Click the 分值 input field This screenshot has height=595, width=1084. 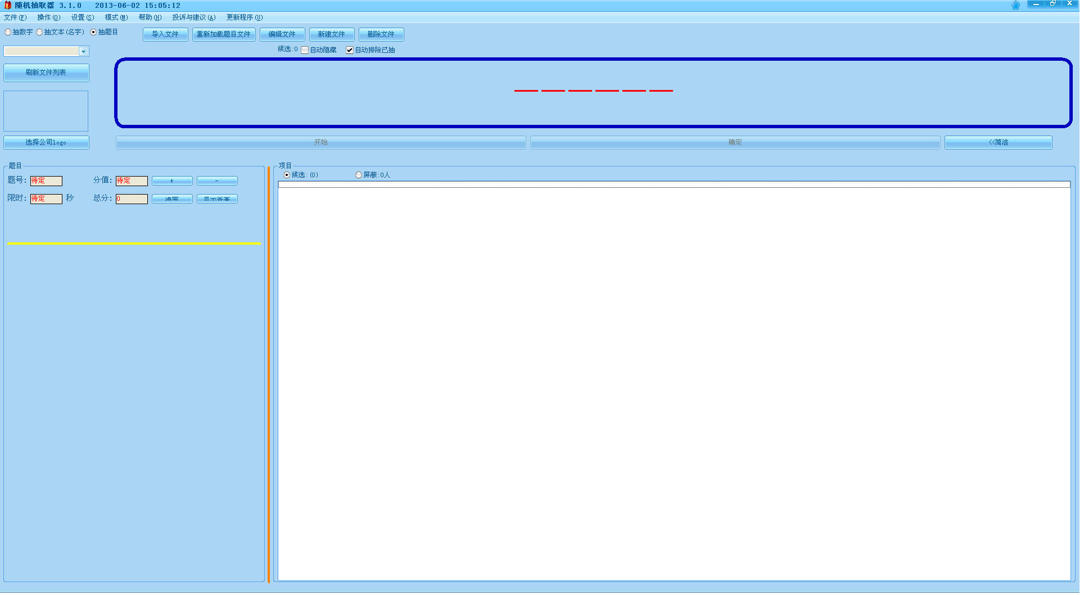point(132,181)
